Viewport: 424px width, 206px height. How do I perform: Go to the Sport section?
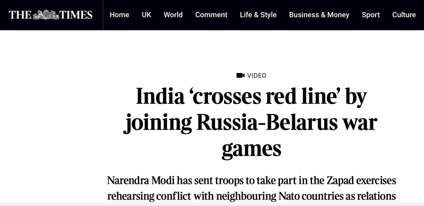pyautogui.click(x=371, y=15)
